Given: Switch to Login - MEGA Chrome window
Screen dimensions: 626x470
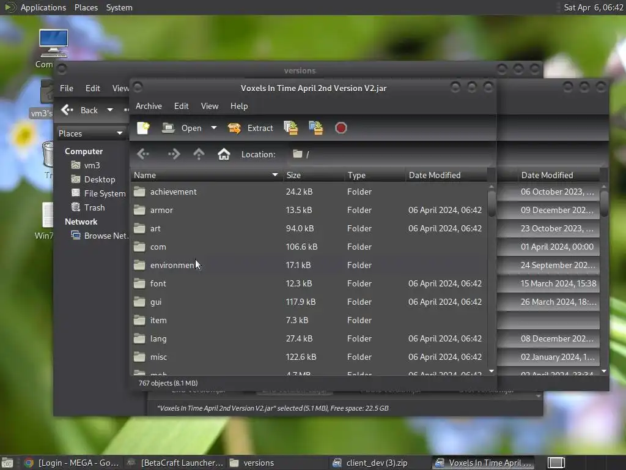Looking at the screenshot, I should [72, 463].
